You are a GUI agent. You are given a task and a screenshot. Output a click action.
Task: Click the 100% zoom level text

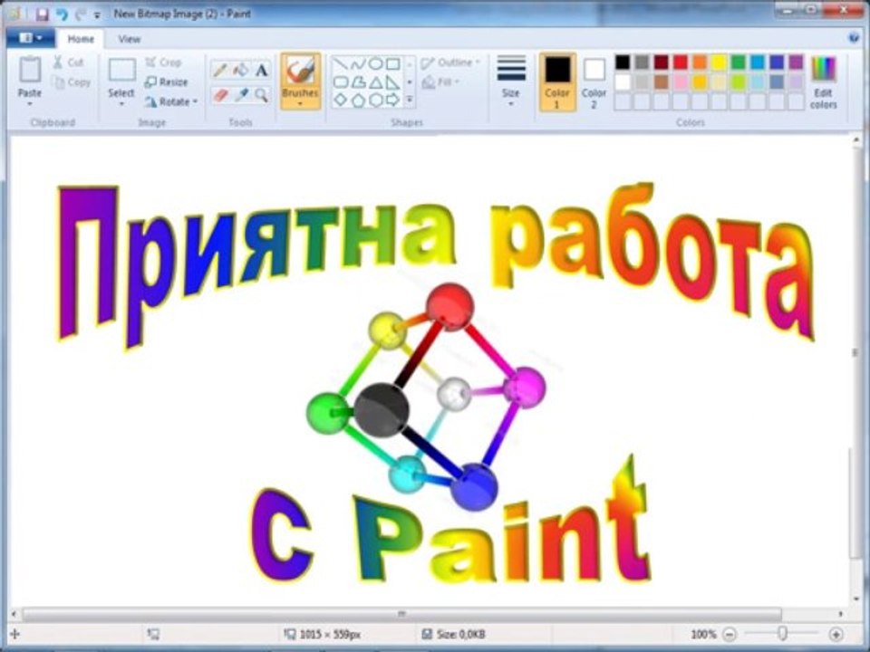click(x=703, y=634)
